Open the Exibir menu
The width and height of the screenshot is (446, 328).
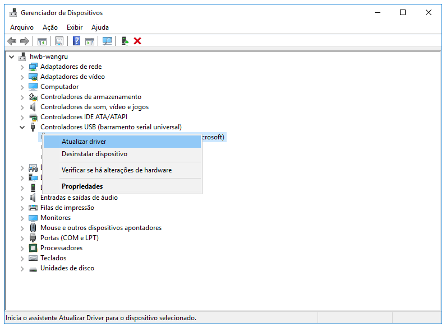pyautogui.click(x=75, y=27)
